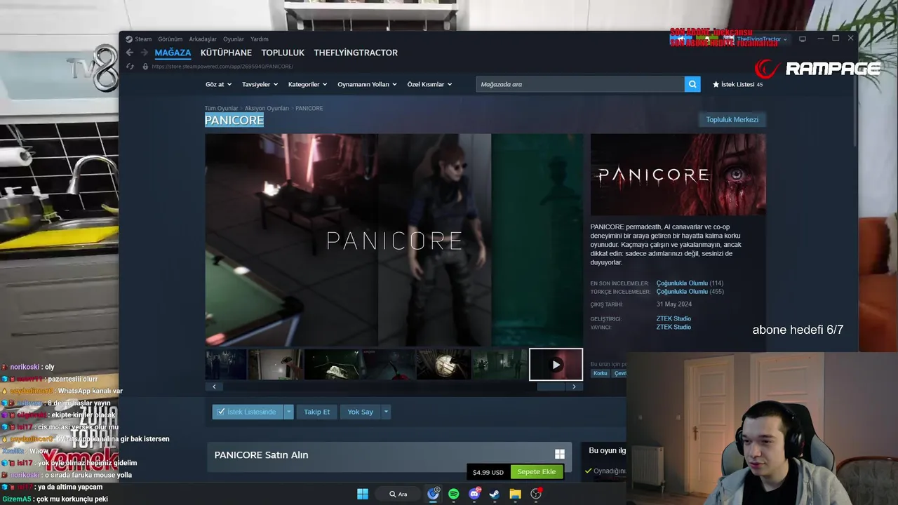898x505 pixels.
Task: Click the store URL address text
Action: click(222, 67)
